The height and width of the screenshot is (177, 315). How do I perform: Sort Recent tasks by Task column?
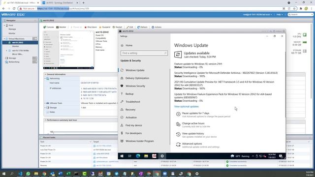tap(65, 142)
